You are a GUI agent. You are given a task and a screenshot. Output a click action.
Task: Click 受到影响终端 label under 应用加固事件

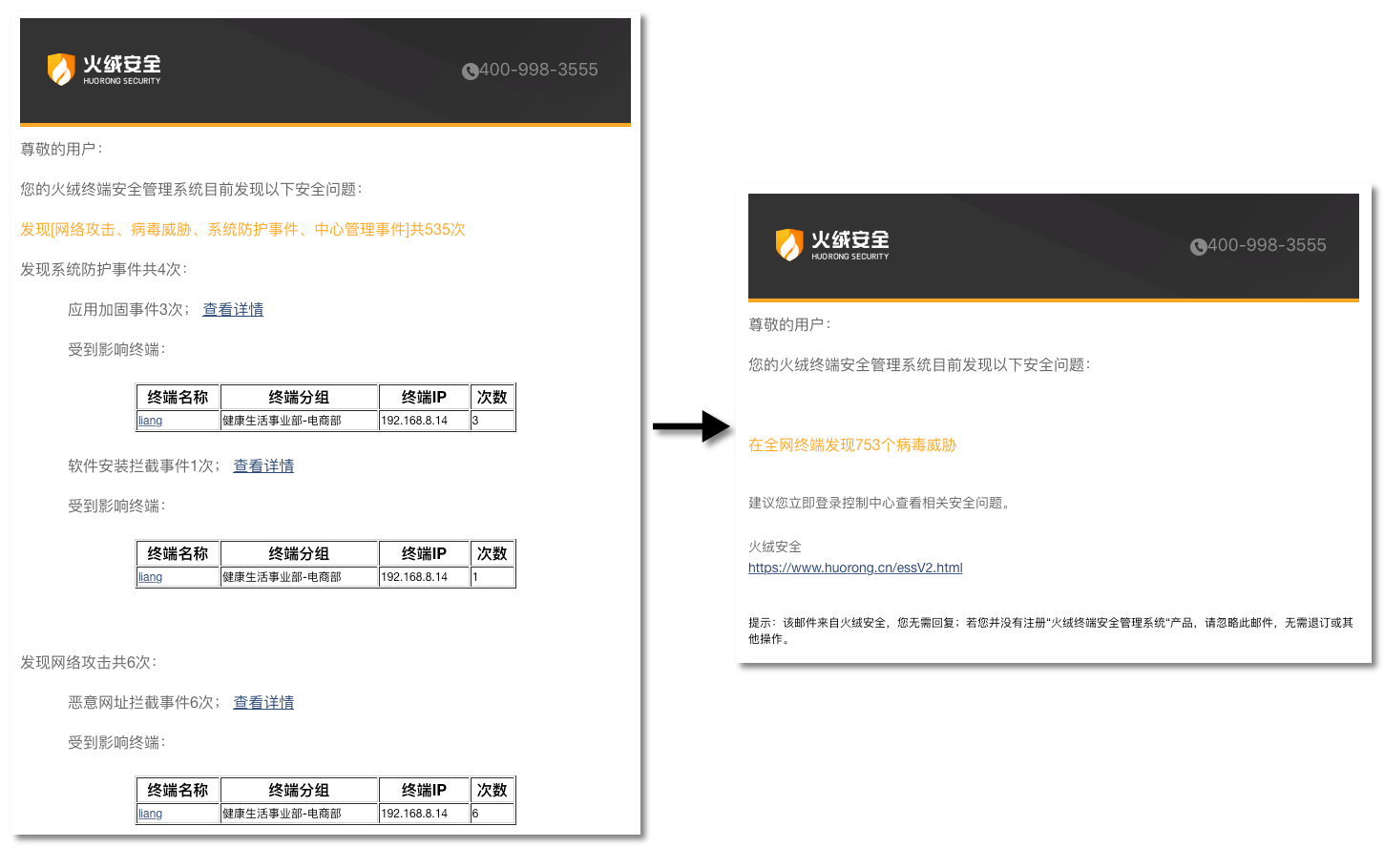click(116, 349)
